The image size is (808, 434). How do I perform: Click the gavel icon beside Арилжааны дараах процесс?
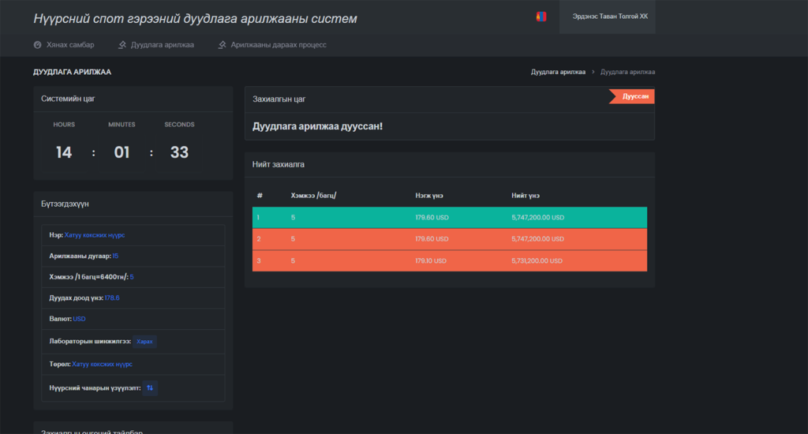pyautogui.click(x=223, y=45)
